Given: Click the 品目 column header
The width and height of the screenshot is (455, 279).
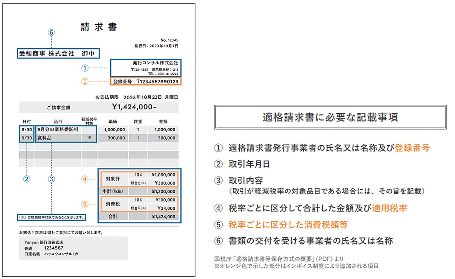Looking at the screenshot, I should 58,121.
